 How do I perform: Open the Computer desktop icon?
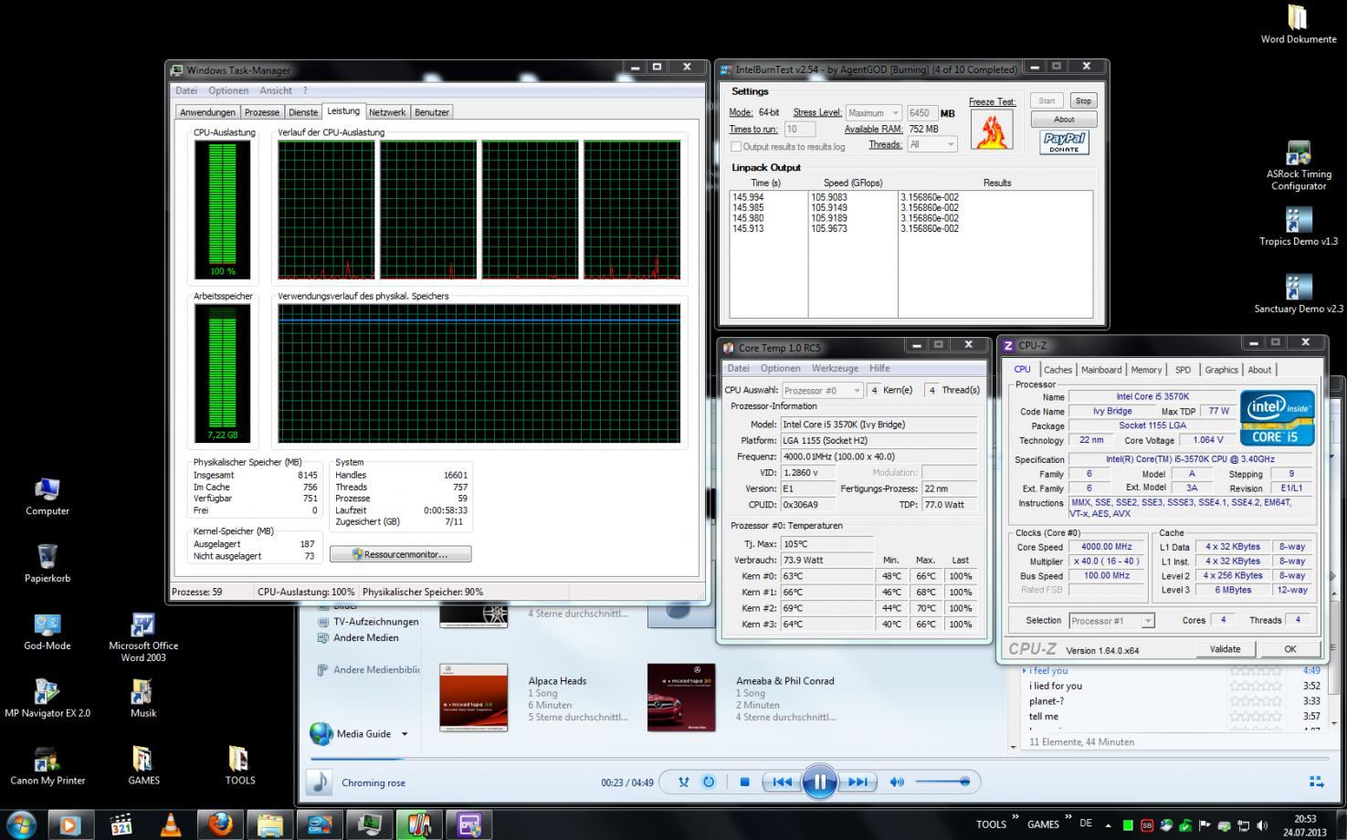pos(47,498)
